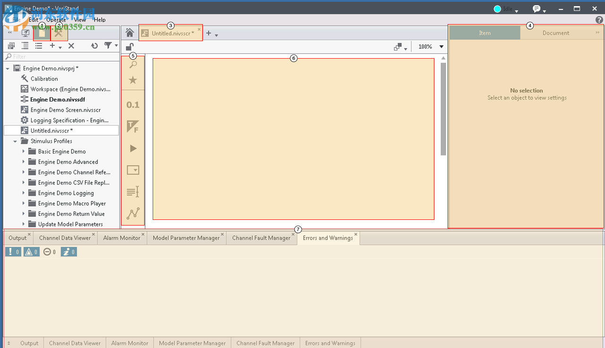The height and width of the screenshot is (348, 605).
Task: Open the Operate menu
Action: coord(56,20)
